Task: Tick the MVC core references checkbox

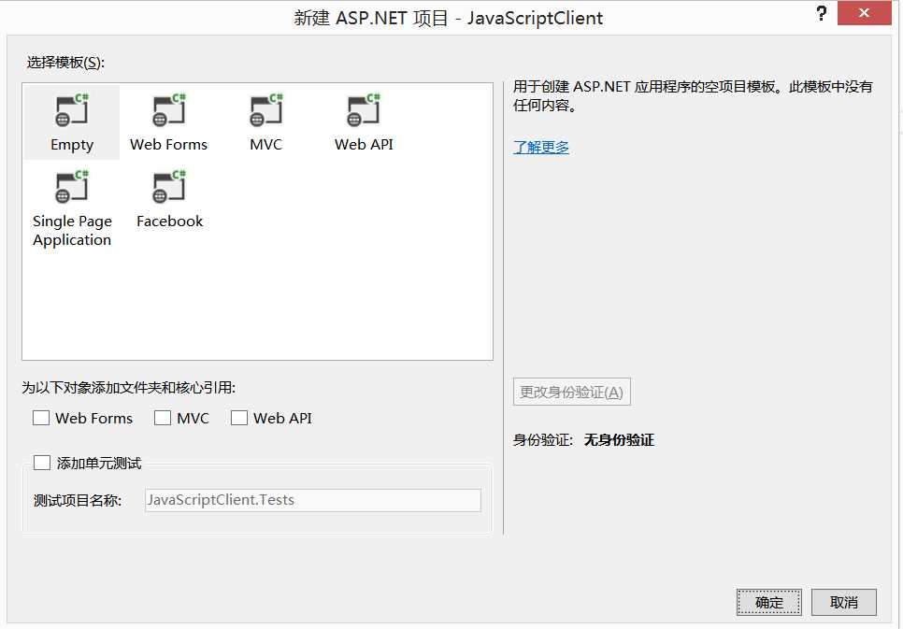Action: (163, 418)
